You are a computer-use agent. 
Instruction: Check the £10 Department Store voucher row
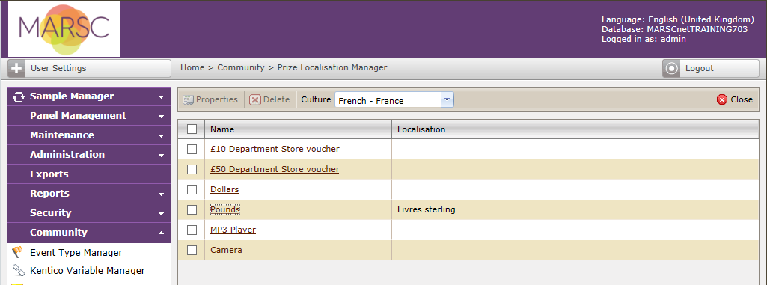[x=192, y=149]
